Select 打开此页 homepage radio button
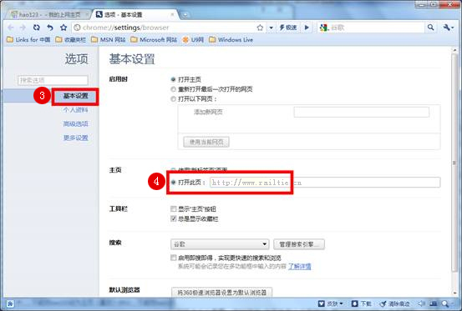This screenshot has width=462, height=311. pos(173,183)
